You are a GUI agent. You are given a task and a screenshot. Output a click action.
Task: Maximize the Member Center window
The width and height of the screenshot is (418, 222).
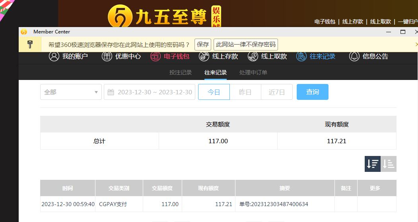[x=403, y=32]
